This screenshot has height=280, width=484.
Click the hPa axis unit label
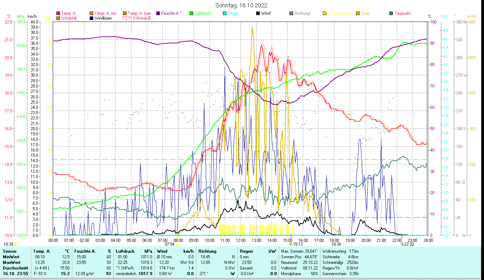click(20, 16)
